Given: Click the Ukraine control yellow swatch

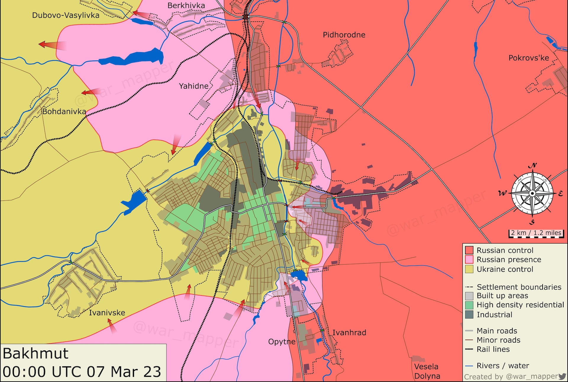Looking at the screenshot, I should tap(469, 269).
